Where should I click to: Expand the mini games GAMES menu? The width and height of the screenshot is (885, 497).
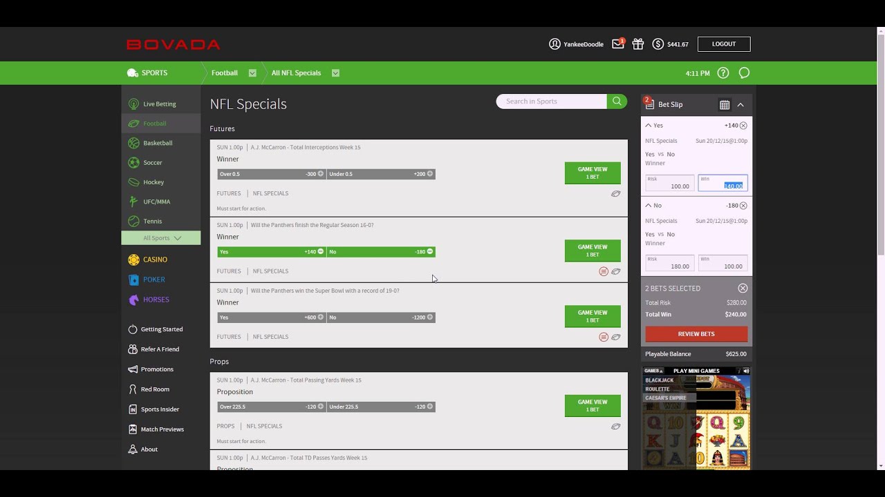click(x=653, y=371)
